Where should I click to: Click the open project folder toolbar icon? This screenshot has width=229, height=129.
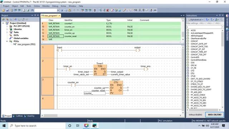tap(3, 10)
